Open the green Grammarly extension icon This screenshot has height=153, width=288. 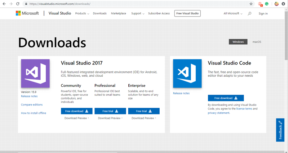[x=267, y=4]
